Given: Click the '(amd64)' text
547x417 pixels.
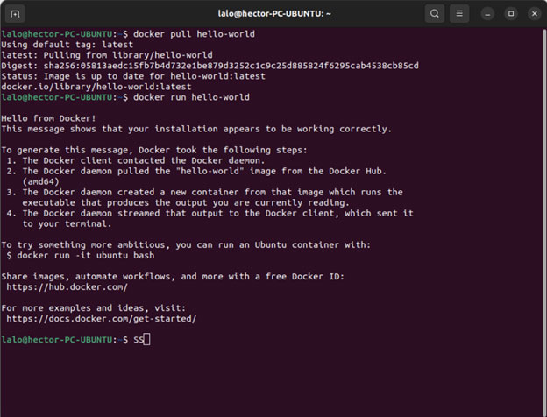Looking at the screenshot, I should tap(40, 181).
